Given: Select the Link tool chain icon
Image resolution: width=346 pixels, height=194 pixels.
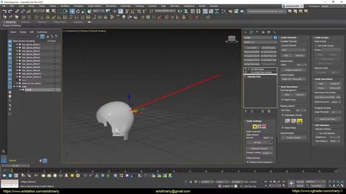Looking at the screenshot, I should click(x=17, y=11).
